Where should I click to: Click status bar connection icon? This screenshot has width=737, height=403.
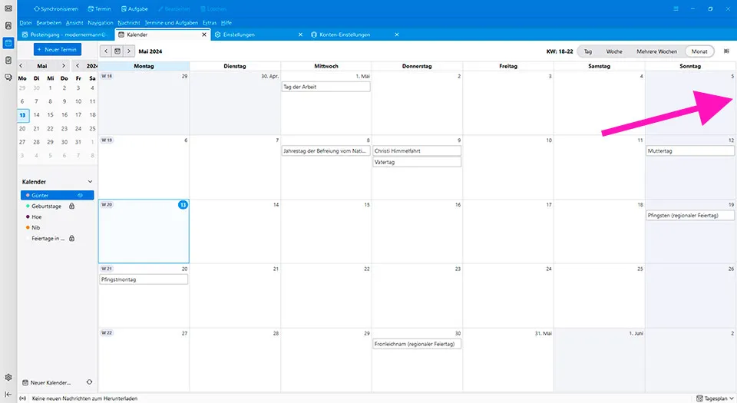[x=22, y=398]
